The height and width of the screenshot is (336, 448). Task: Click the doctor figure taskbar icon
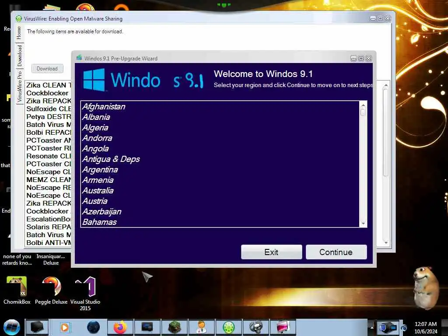coord(201,327)
